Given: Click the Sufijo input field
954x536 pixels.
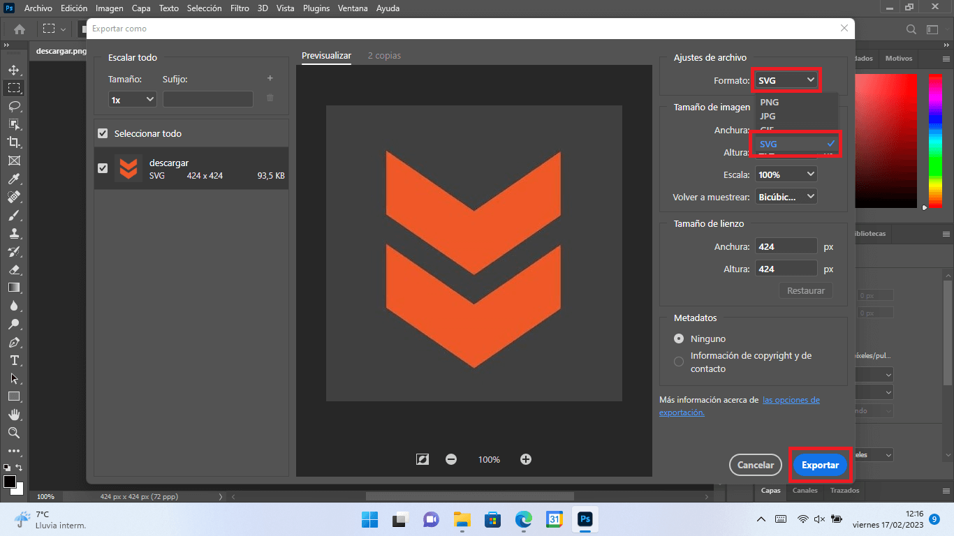Looking at the screenshot, I should tap(208, 100).
